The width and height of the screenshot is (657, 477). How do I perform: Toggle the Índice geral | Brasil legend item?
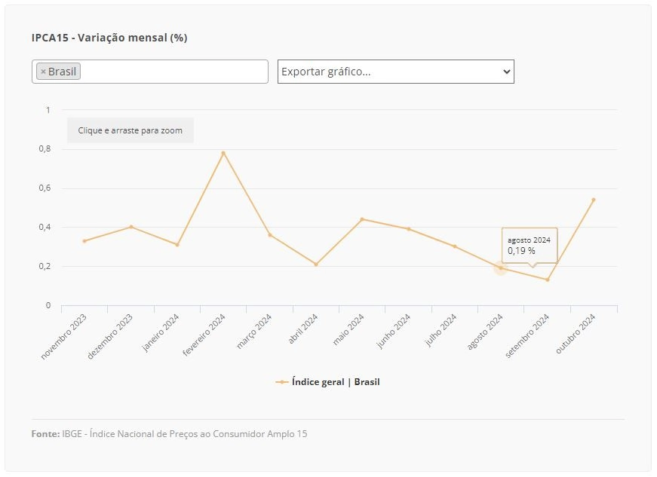327,382
